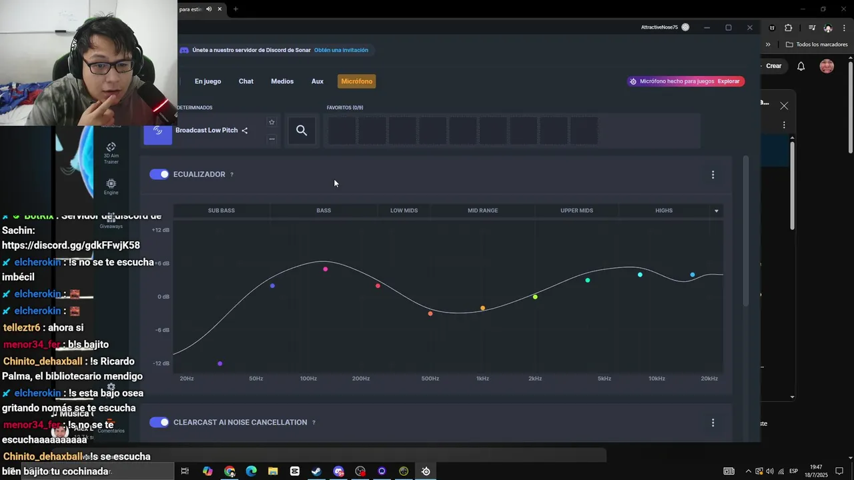Open AttractiveNose75 account avatar icon

pos(685,27)
